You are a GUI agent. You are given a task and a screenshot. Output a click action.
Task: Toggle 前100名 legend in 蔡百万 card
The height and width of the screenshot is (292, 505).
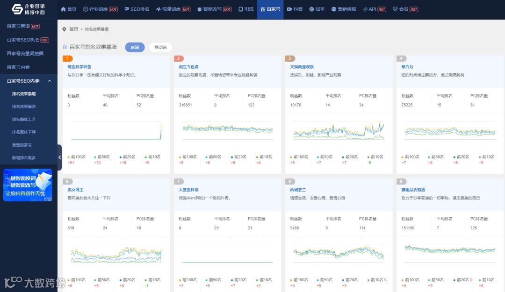[411, 157]
